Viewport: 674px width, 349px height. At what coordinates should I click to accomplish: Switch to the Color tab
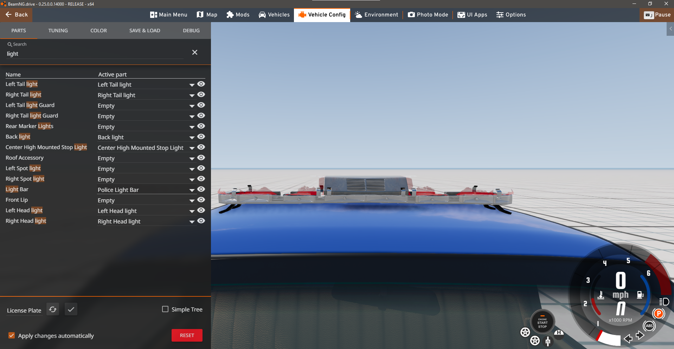tap(98, 31)
